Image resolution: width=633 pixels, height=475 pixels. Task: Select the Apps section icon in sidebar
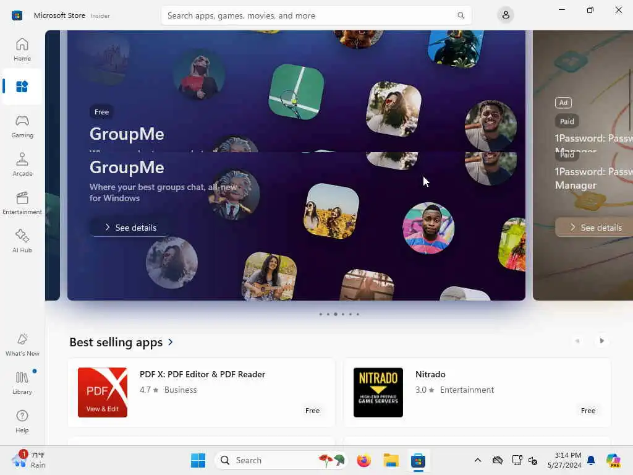(x=22, y=87)
